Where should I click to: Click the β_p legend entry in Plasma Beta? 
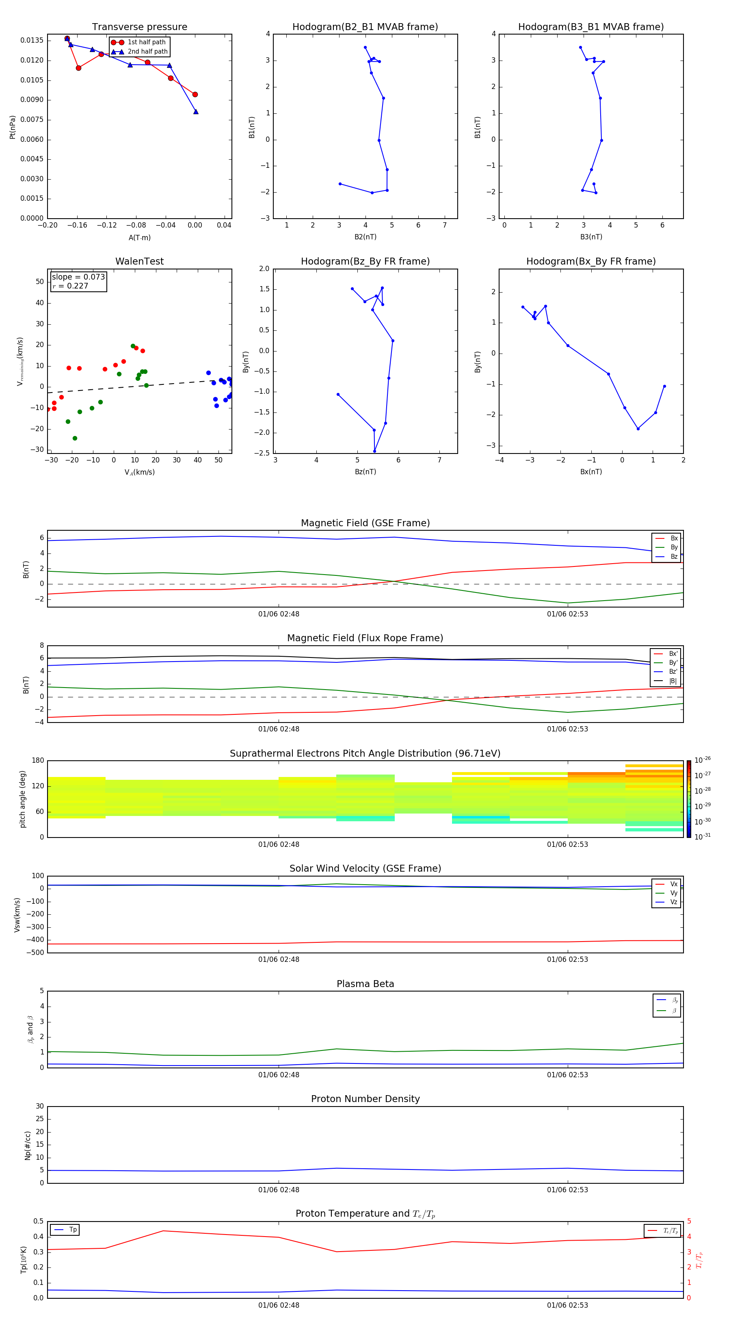coord(667,1000)
